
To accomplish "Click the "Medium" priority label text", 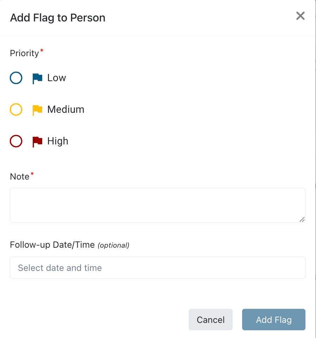I will click(66, 110).
